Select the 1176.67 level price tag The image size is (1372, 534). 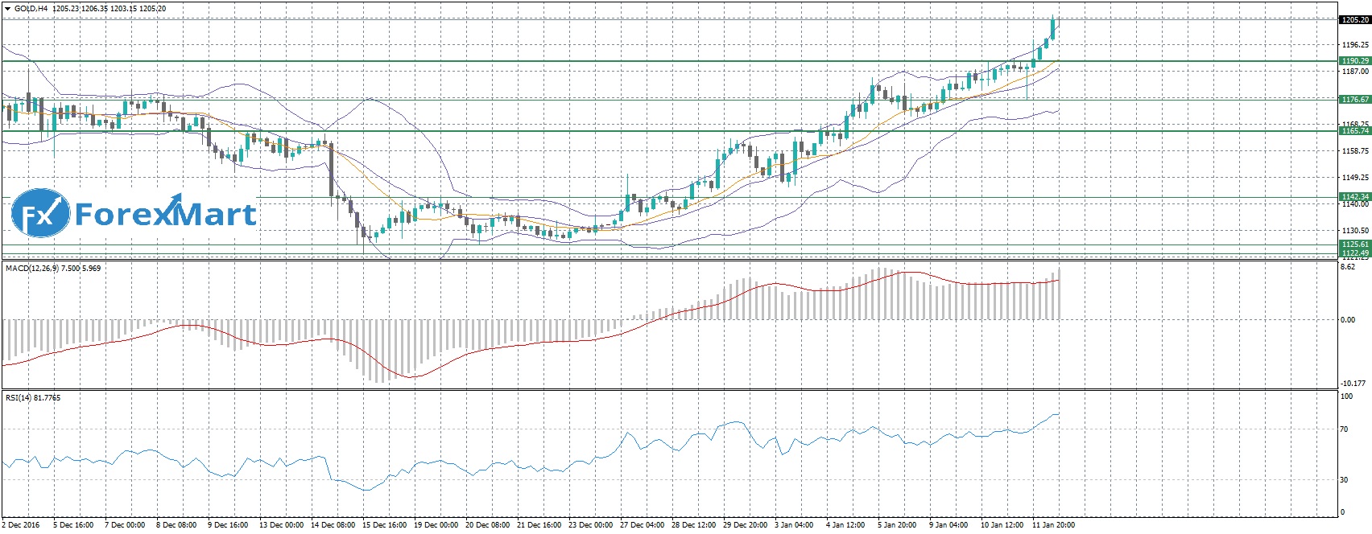1354,100
